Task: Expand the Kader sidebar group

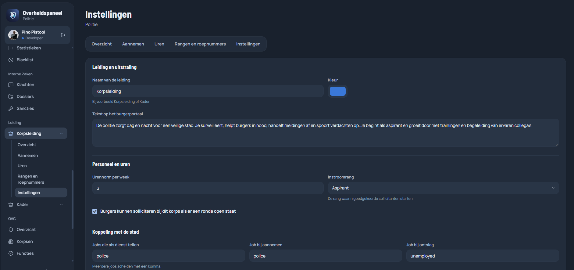Action: pyautogui.click(x=62, y=204)
